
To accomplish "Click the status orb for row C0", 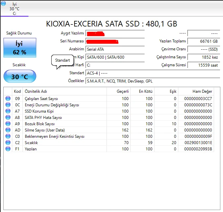I will point(8,136).
